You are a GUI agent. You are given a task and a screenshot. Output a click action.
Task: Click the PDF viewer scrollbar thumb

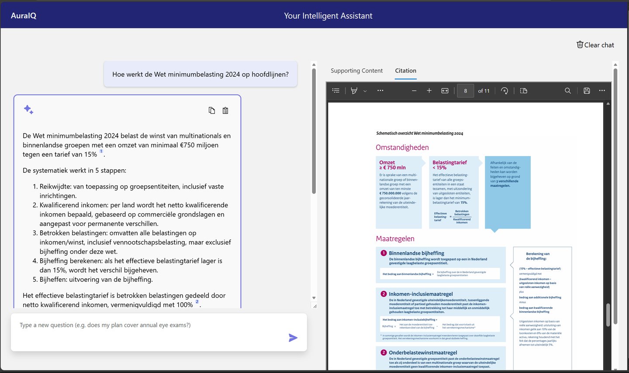coord(608,315)
